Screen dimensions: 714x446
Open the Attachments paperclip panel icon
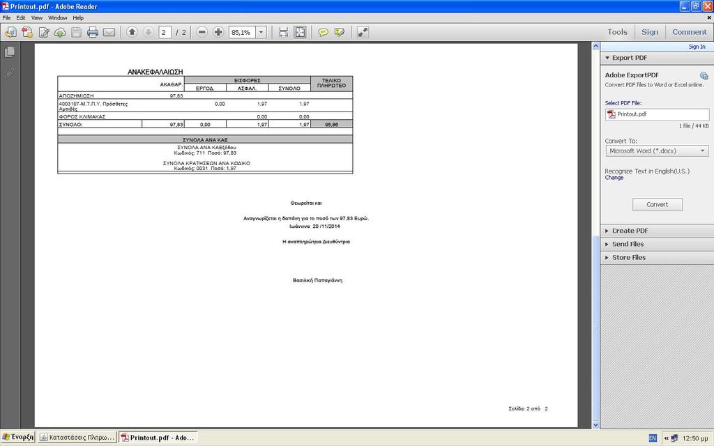pyautogui.click(x=10, y=72)
